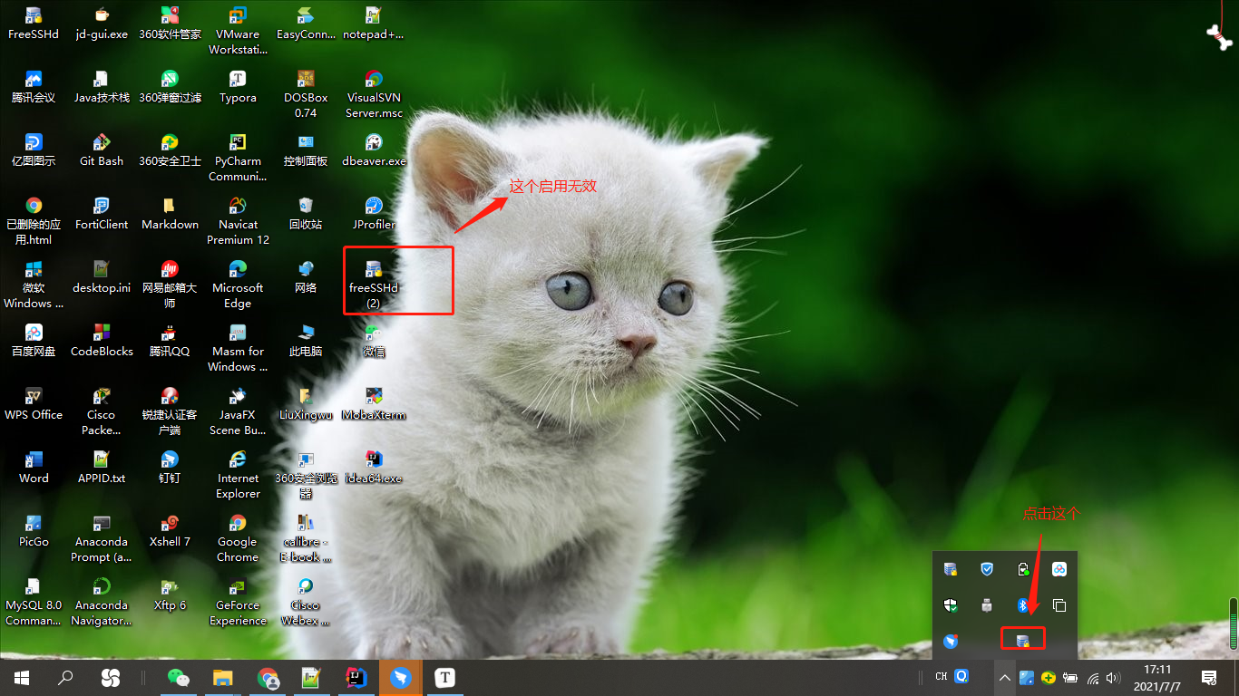The width and height of the screenshot is (1239, 696).
Task: Switch to the active DingTalk taskbar button
Action: coord(400,677)
